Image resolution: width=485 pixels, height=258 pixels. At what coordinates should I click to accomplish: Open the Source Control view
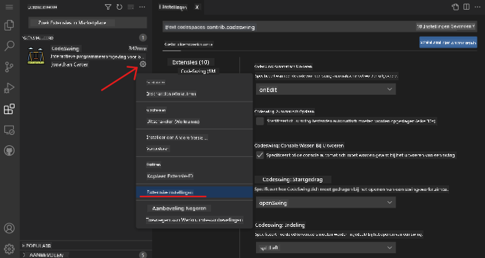coord(9,67)
